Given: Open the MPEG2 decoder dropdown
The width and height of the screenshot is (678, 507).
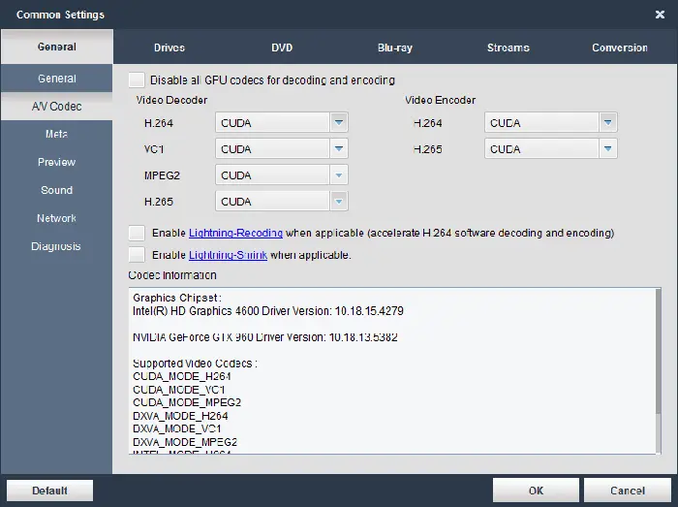Looking at the screenshot, I should point(338,175).
